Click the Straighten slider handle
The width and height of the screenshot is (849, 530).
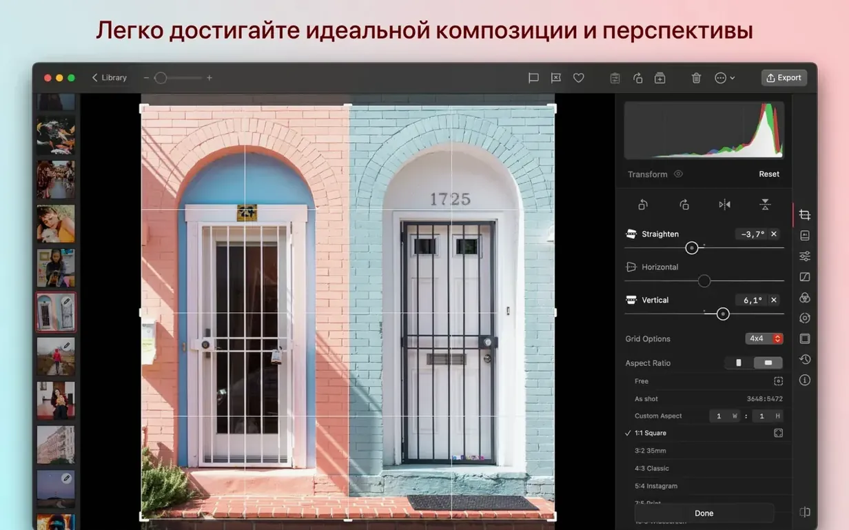pos(692,247)
